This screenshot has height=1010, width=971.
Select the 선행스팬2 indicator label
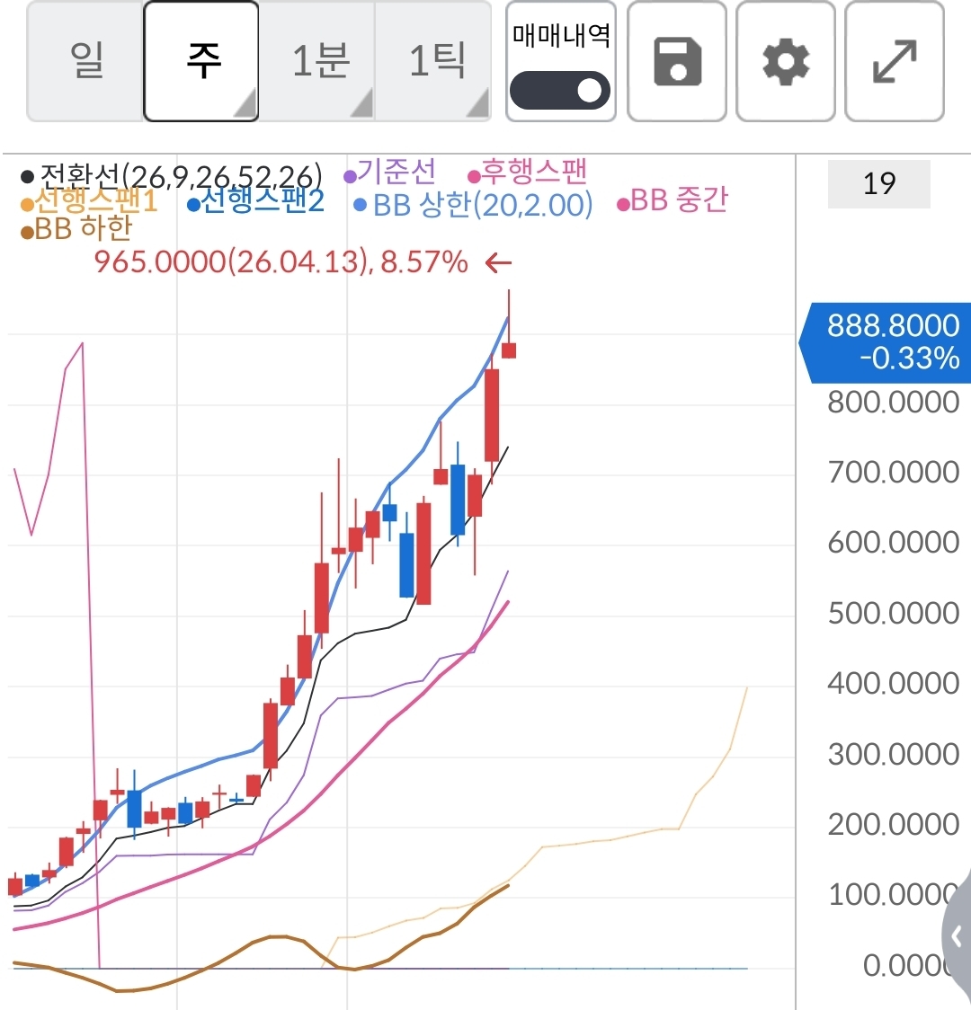point(262,201)
